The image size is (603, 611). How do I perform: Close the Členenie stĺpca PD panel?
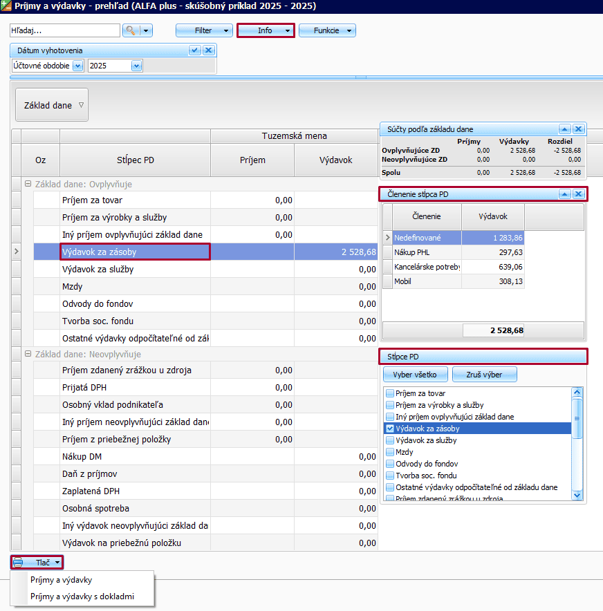[x=579, y=194]
